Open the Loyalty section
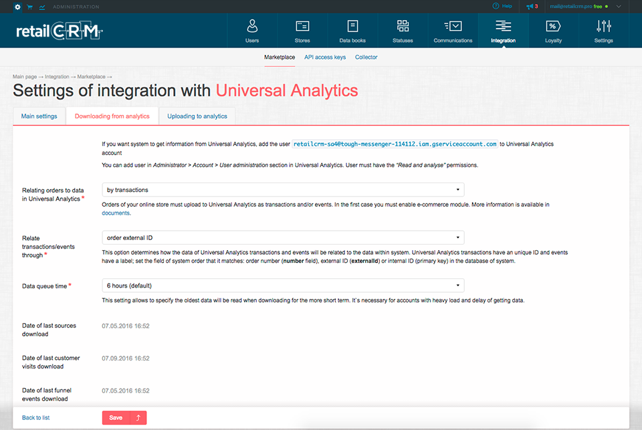This screenshot has width=642, height=430. (x=553, y=31)
